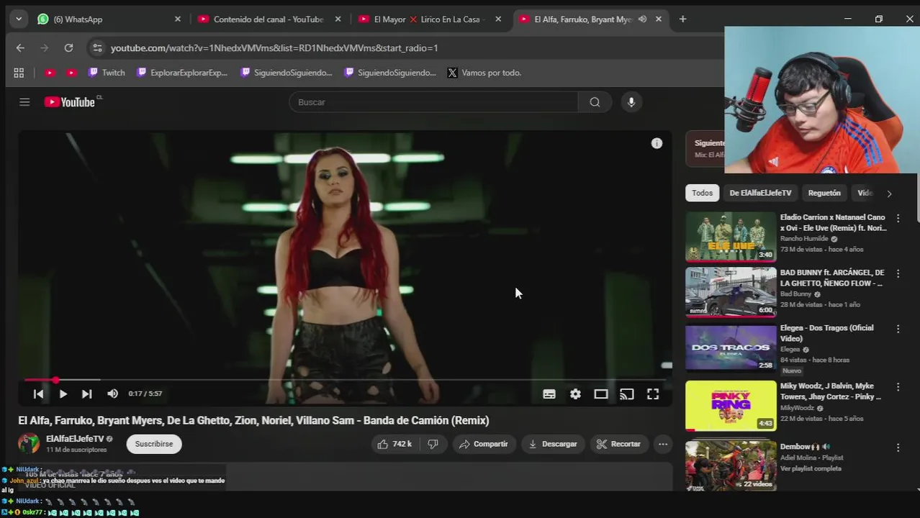The height and width of the screenshot is (518, 920).
Task: Focus the Buscar search field
Action: click(x=433, y=102)
